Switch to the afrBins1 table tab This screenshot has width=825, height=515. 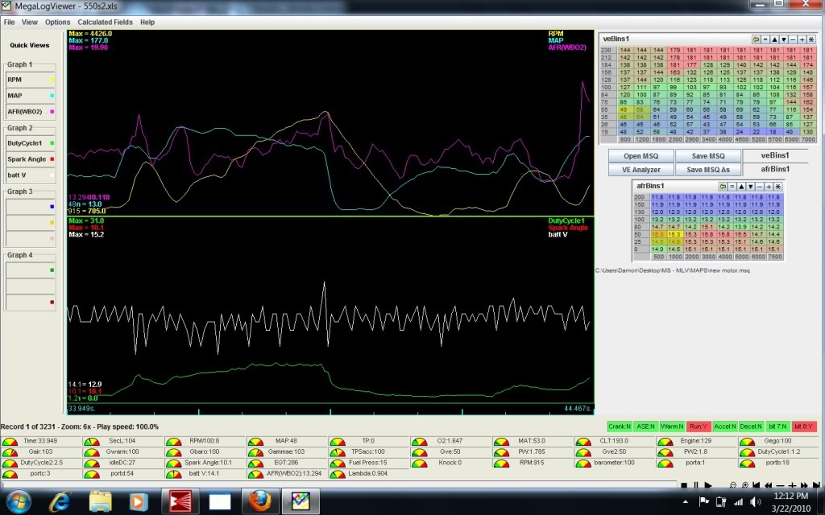(777, 169)
